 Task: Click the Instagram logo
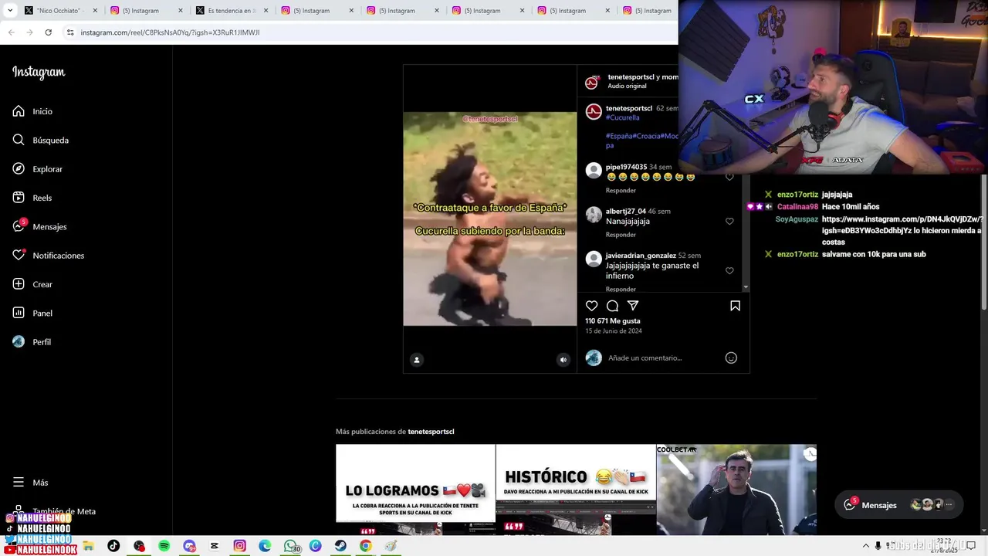click(39, 72)
